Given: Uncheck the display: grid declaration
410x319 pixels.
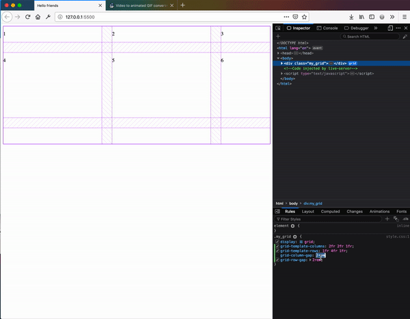Looking at the screenshot, I should 277,241.
